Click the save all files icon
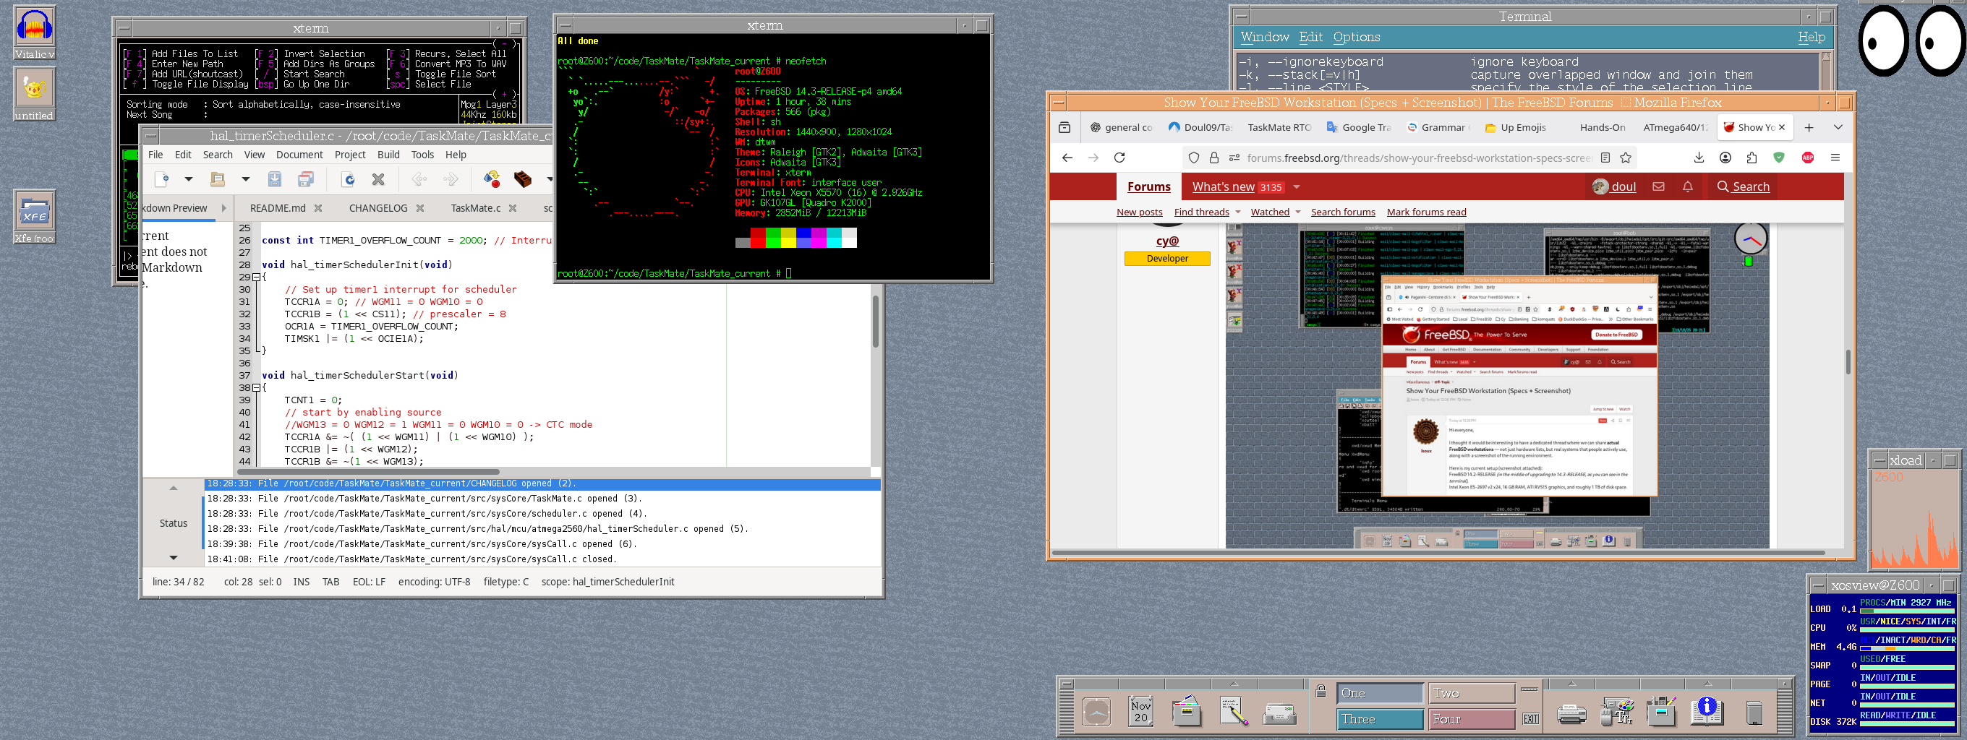The height and width of the screenshot is (740, 1967). [x=305, y=179]
